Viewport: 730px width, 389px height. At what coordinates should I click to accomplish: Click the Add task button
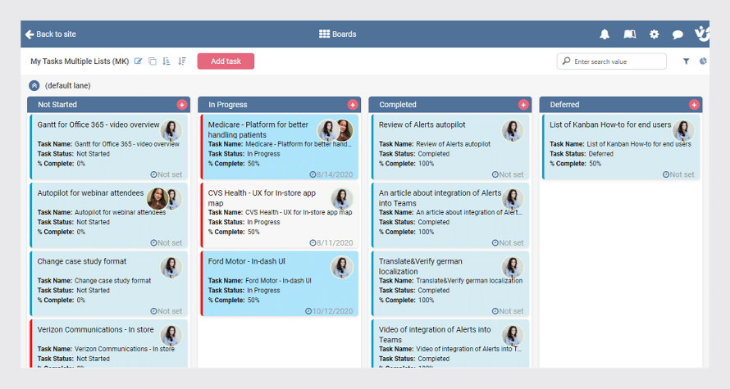226,61
